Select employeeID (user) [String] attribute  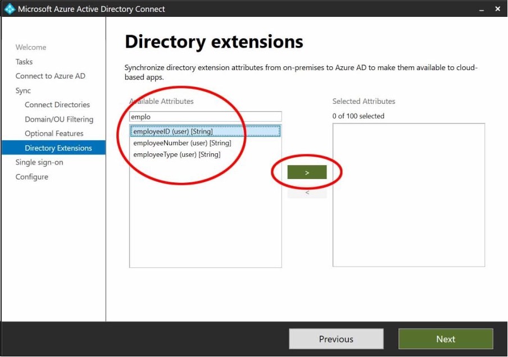(x=173, y=131)
